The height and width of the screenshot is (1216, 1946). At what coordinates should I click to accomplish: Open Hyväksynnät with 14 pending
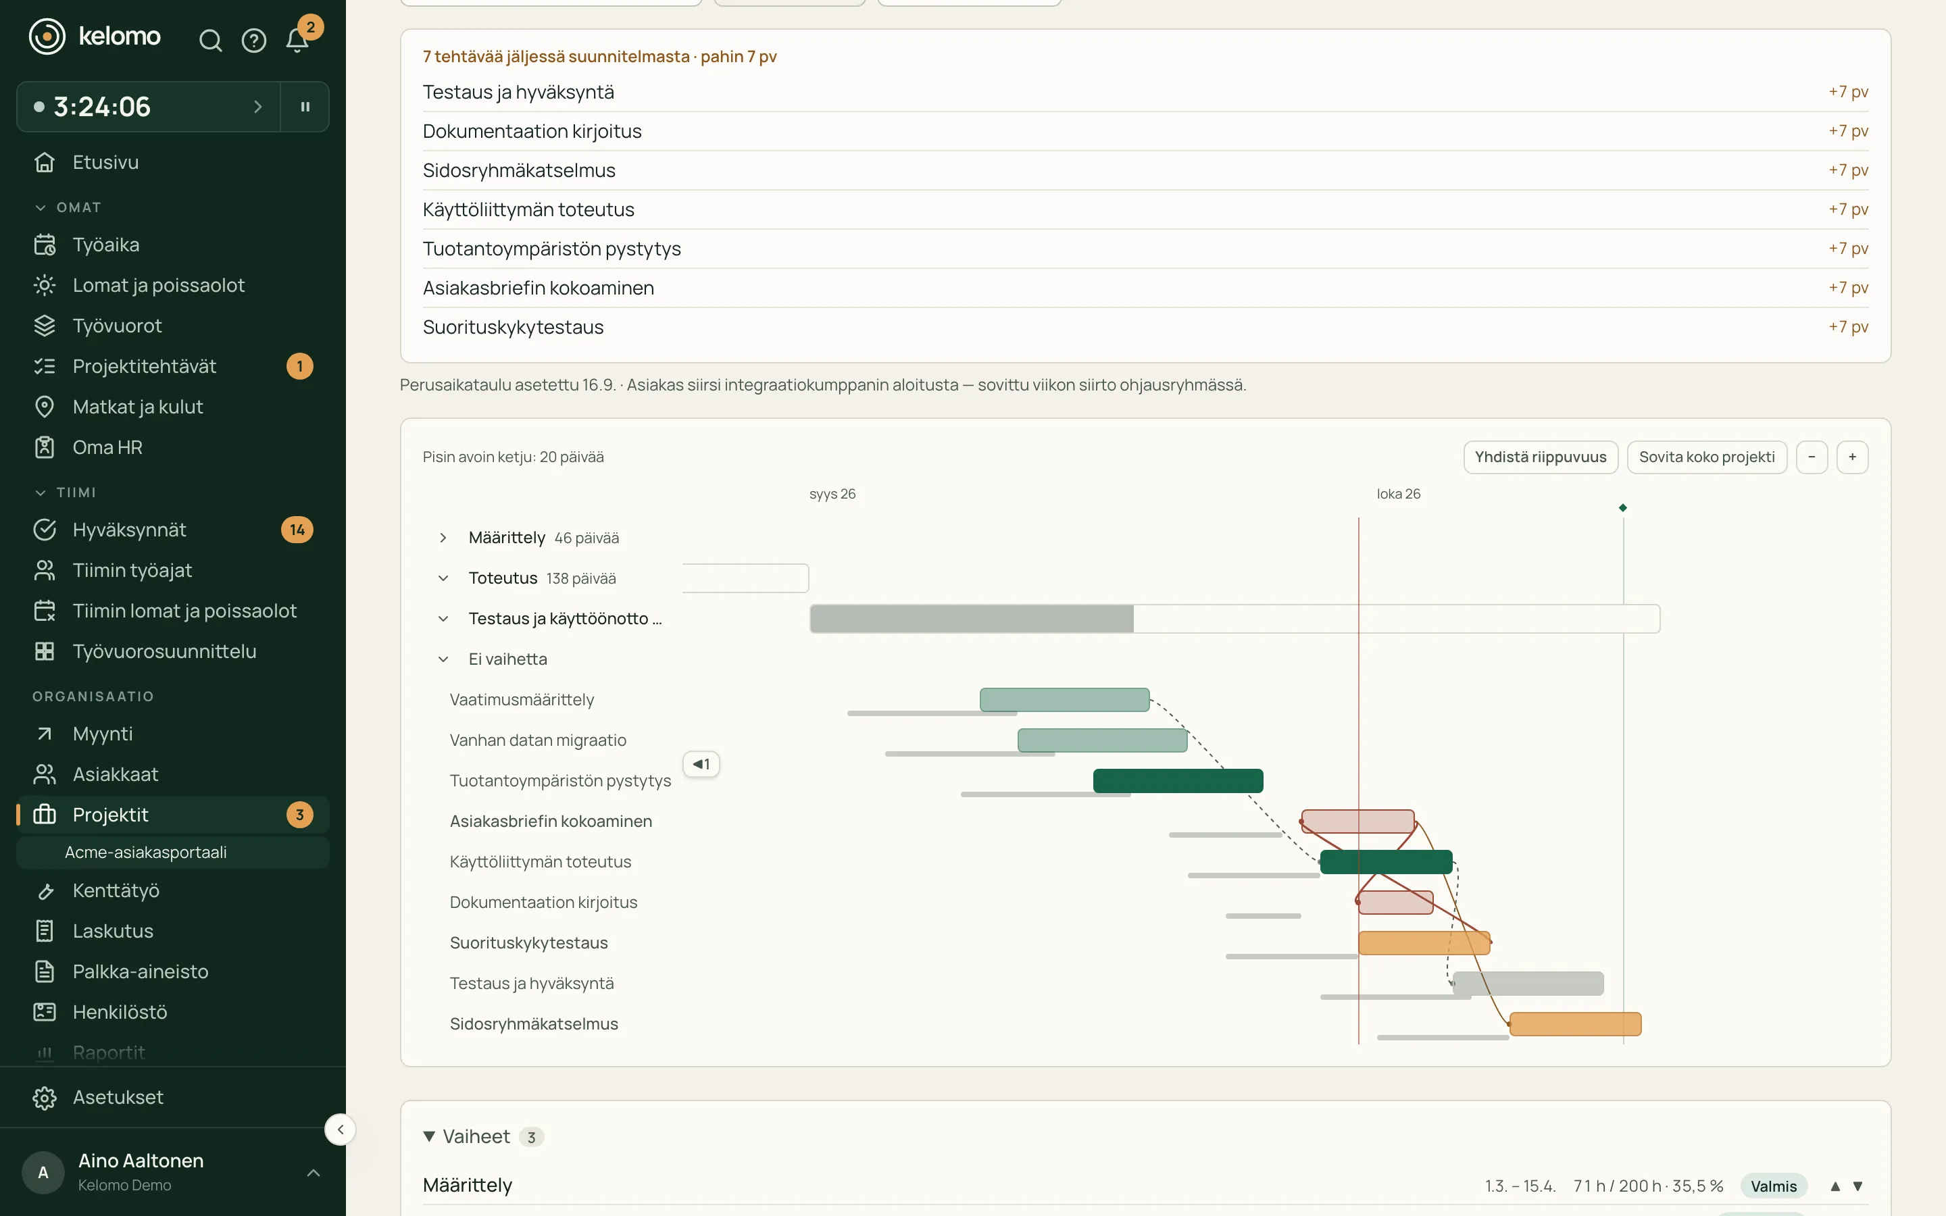tap(173, 530)
